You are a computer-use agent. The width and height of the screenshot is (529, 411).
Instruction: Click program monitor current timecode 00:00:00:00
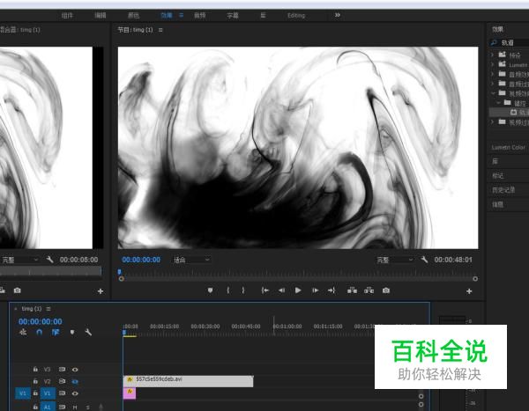pos(141,260)
